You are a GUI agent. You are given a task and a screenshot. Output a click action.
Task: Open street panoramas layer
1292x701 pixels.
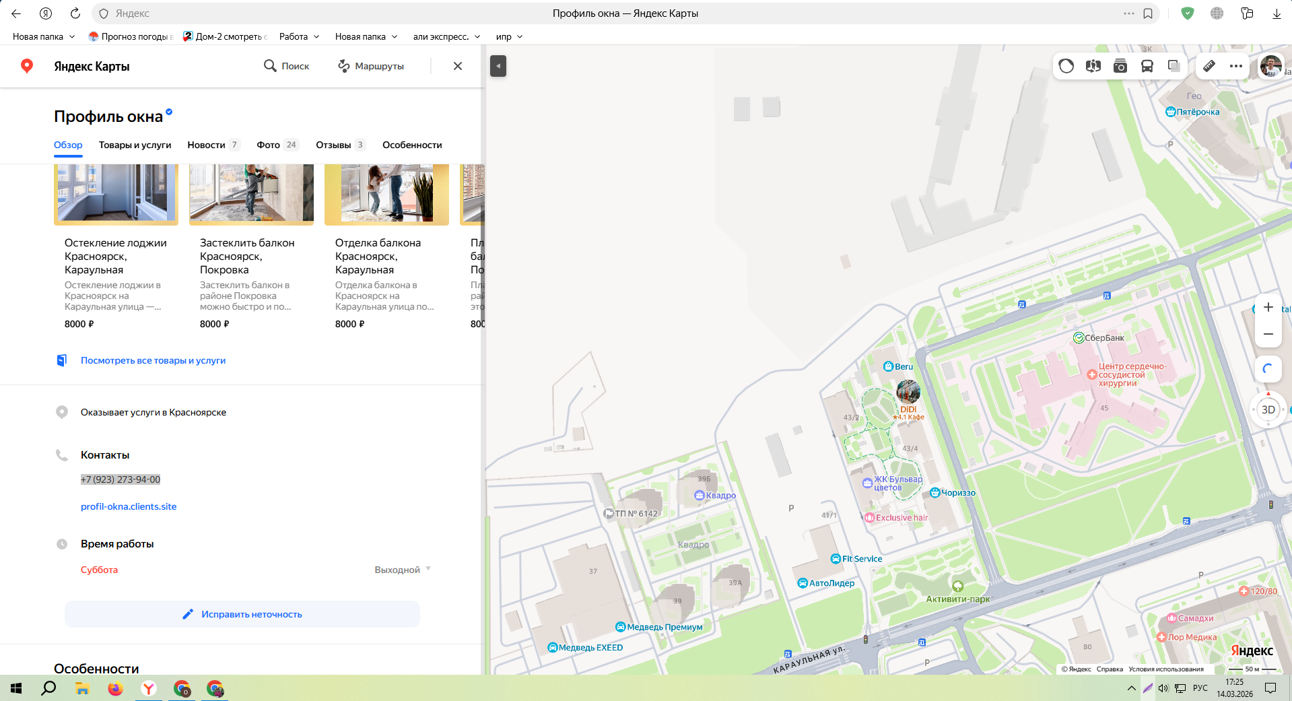point(1093,66)
